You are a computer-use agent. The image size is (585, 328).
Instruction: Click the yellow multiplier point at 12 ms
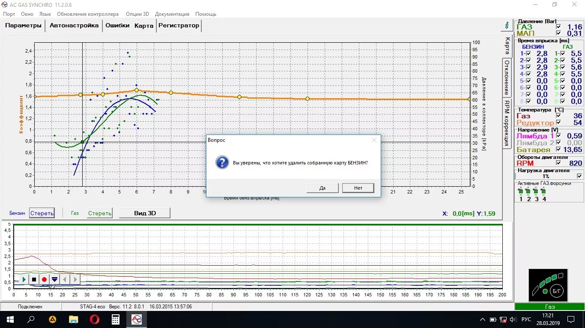click(x=239, y=97)
